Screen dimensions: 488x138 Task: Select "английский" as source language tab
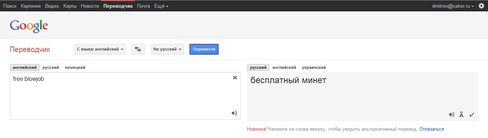click(25, 67)
